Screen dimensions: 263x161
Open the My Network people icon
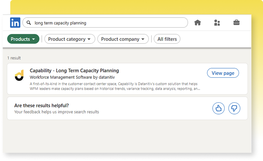(217, 23)
